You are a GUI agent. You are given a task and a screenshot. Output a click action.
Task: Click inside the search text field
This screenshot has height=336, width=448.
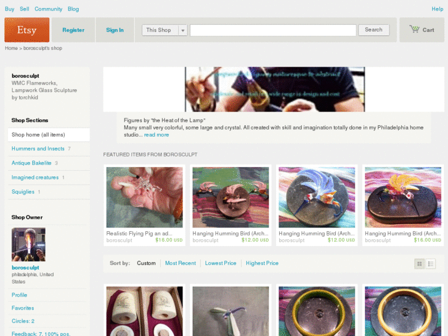tap(273, 30)
